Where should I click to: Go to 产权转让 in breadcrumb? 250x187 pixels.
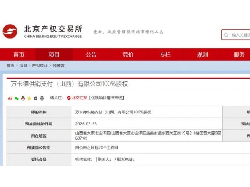click(x=40, y=66)
